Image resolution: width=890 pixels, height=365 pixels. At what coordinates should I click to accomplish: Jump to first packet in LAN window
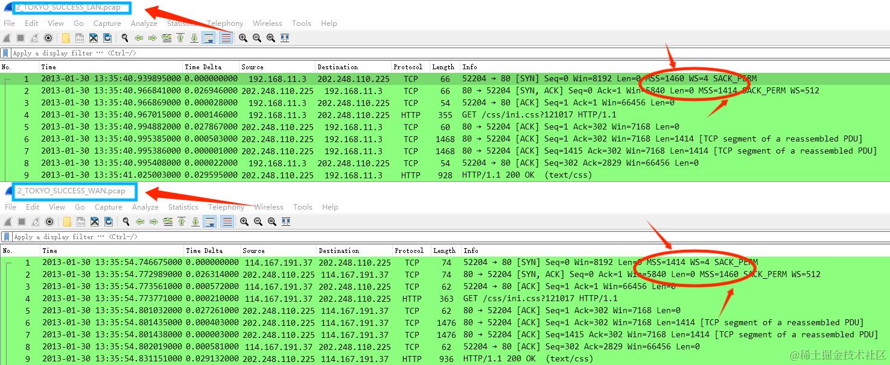click(180, 38)
